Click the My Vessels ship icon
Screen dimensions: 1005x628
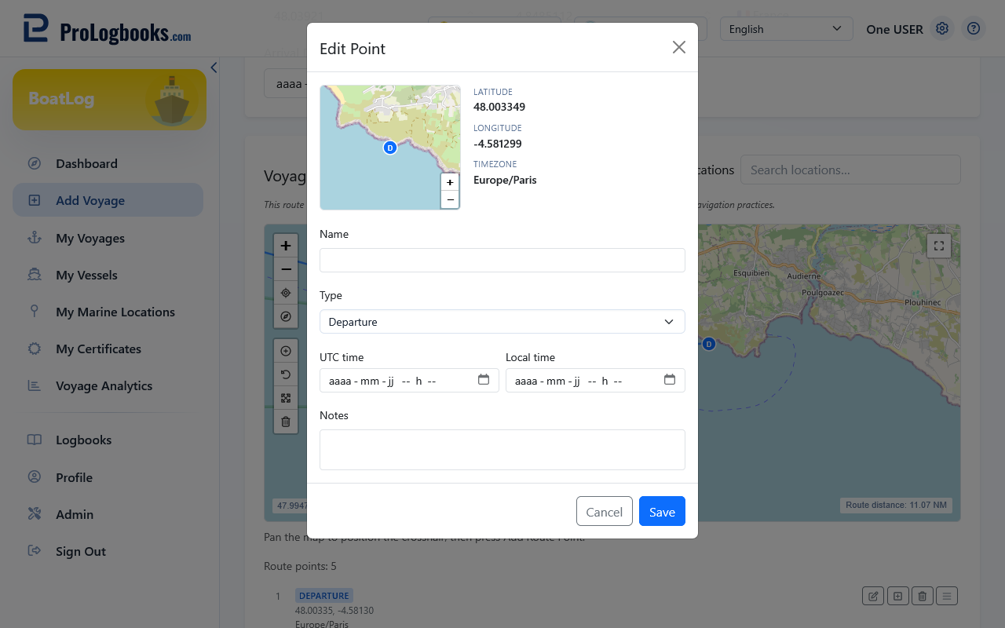pyautogui.click(x=34, y=275)
